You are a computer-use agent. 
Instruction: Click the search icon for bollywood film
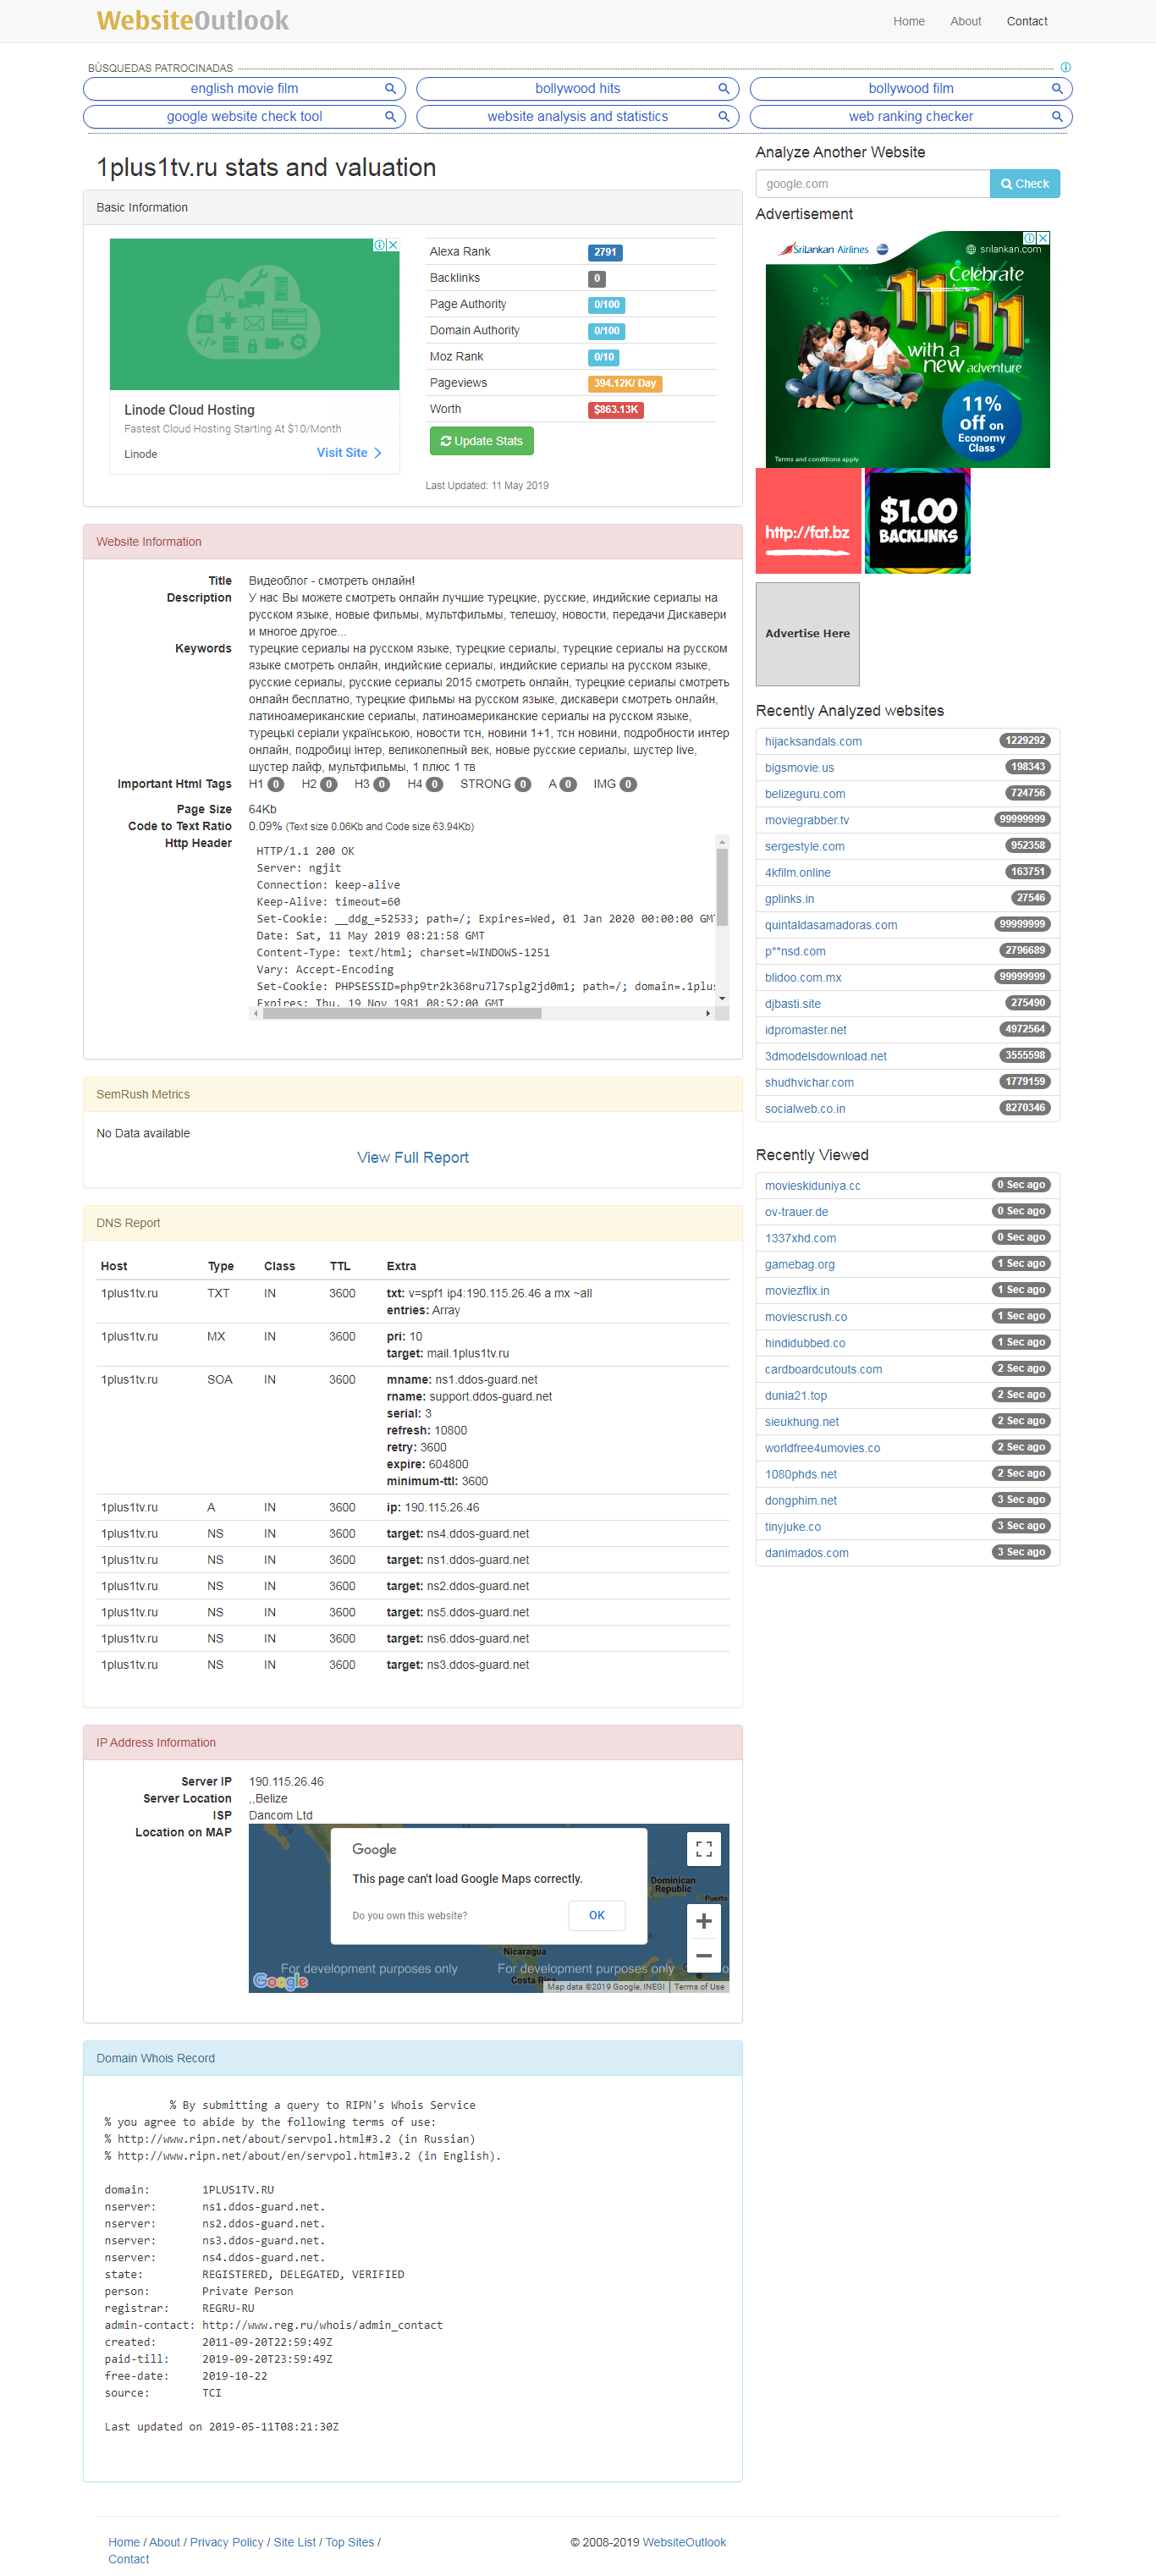pos(1056,89)
